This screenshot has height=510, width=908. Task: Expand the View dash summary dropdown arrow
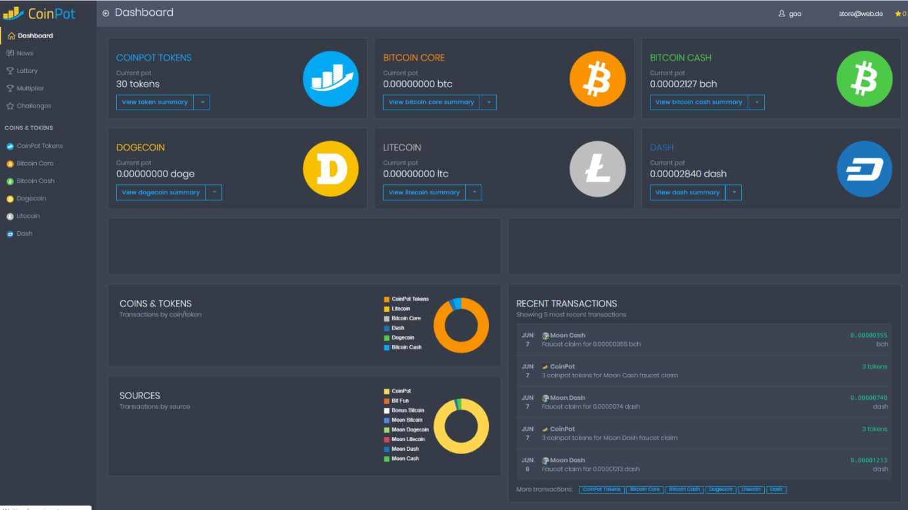coord(733,192)
